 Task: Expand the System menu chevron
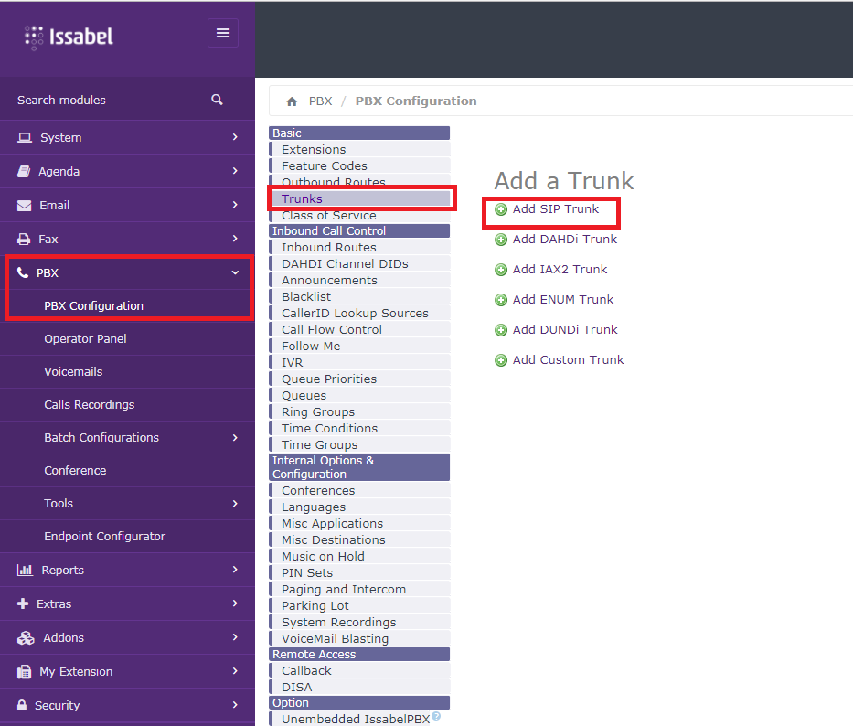pyautogui.click(x=235, y=137)
